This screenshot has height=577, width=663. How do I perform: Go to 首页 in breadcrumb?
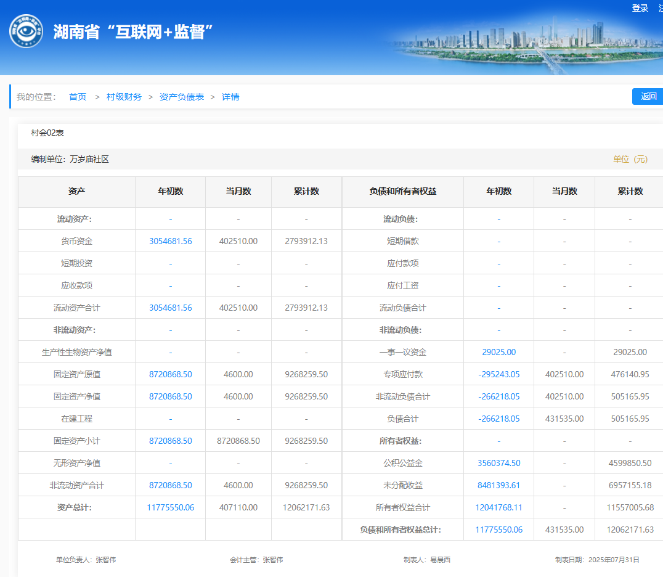pyautogui.click(x=78, y=97)
